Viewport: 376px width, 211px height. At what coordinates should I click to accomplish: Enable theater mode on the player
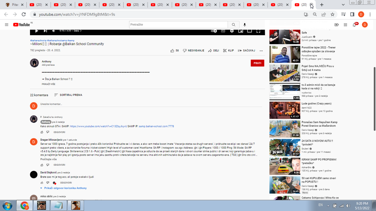[x=249, y=31]
